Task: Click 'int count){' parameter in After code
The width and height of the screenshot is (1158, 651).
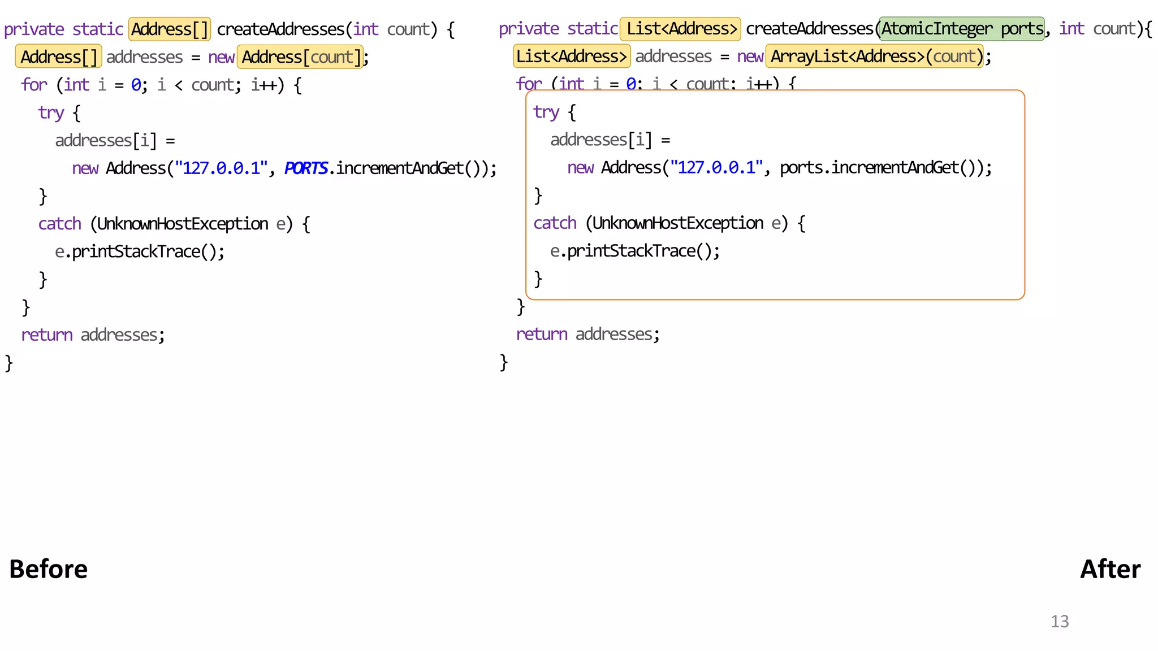Action: 1105,29
